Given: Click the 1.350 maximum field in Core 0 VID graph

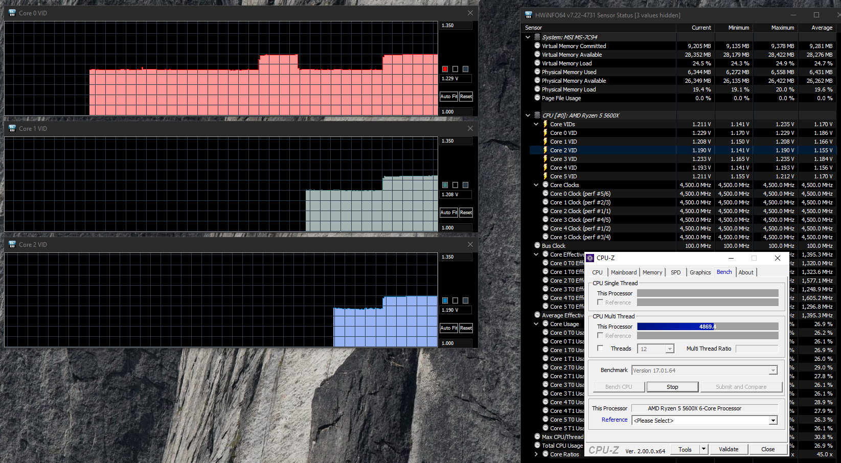Looking at the screenshot, I should (456, 25).
